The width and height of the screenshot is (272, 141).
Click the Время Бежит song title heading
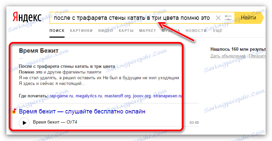[39, 51]
